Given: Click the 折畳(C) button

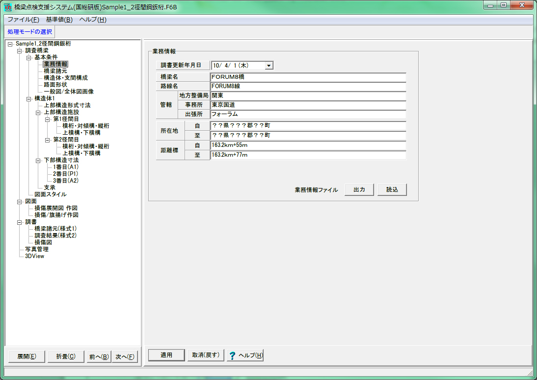Looking at the screenshot, I should (x=66, y=356).
